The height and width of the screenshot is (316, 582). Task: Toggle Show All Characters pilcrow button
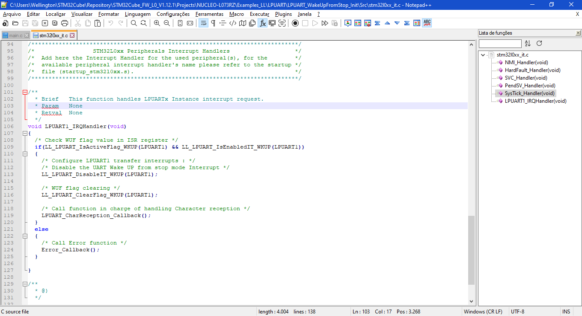[x=213, y=23]
